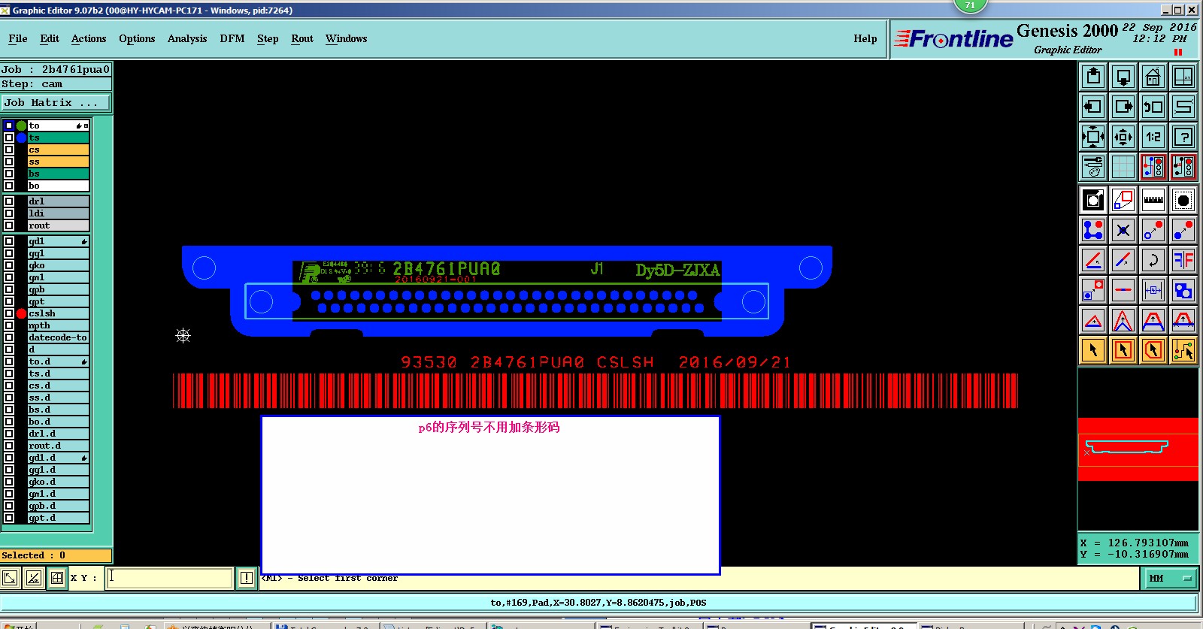The image size is (1203, 629).
Task: Open the MM units dropdown
Action: (x=1170, y=578)
